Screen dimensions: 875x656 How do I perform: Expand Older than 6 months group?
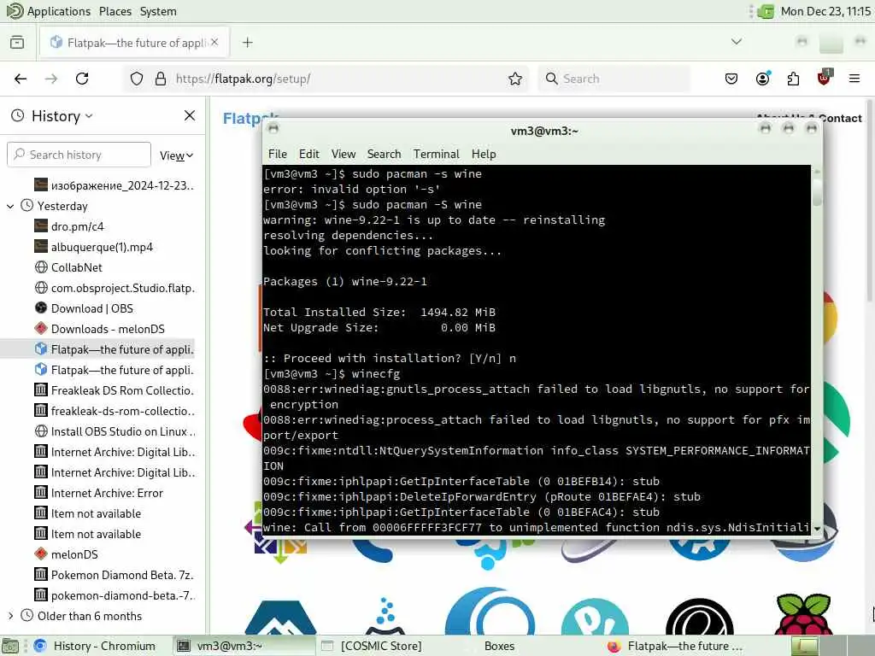[10, 616]
